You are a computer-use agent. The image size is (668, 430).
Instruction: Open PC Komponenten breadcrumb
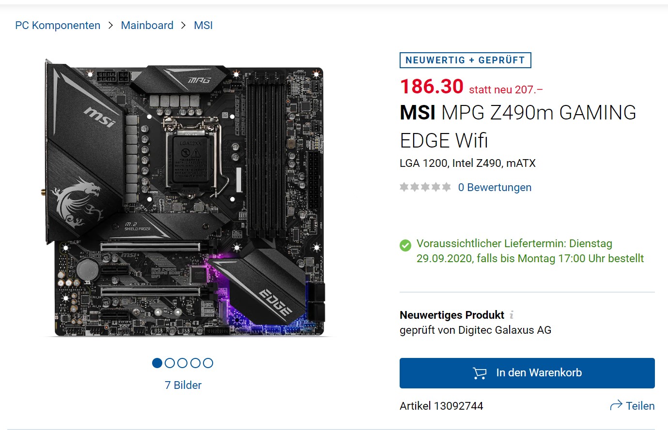pyautogui.click(x=58, y=25)
